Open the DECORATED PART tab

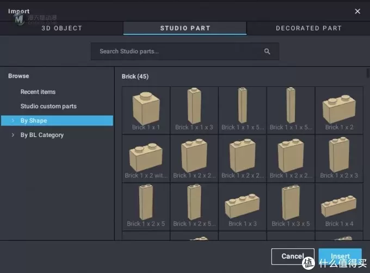tap(309, 28)
